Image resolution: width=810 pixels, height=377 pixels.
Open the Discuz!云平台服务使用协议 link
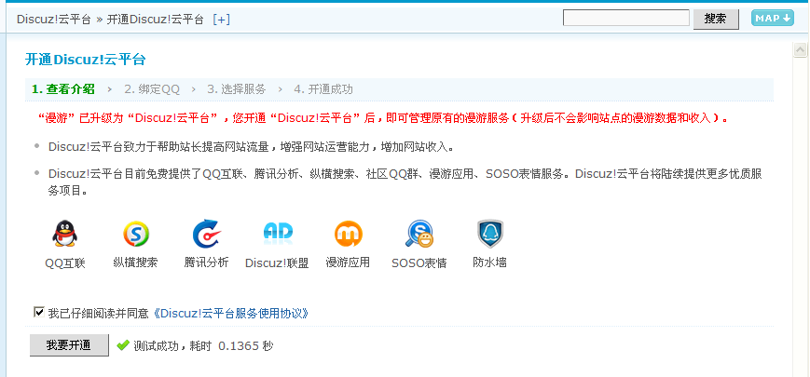(x=231, y=313)
